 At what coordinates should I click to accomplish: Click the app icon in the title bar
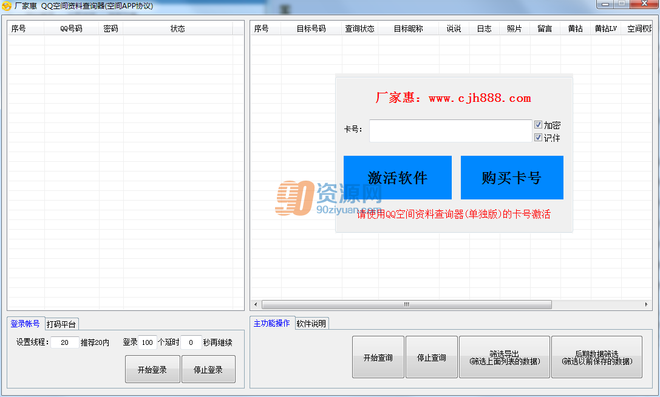[x=6, y=6]
